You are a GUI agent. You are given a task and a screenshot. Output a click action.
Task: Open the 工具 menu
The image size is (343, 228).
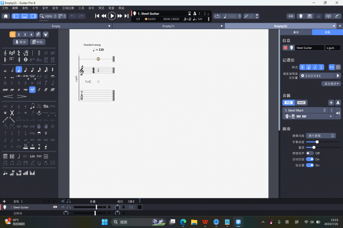(x=81, y=8)
